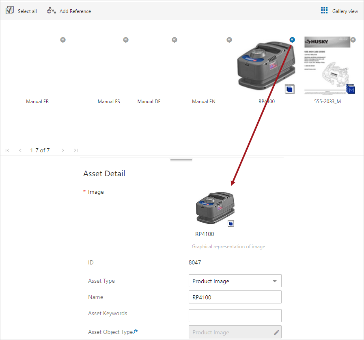Click the Asset Detail heading

(104, 173)
